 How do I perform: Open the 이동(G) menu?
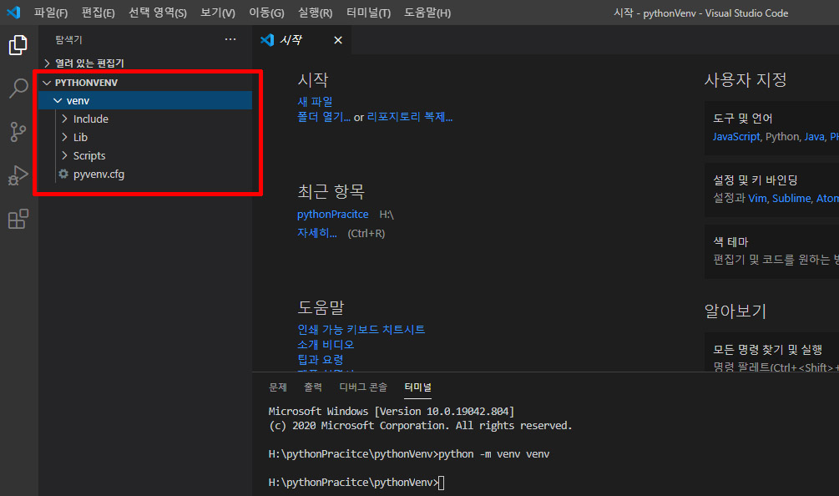click(266, 13)
